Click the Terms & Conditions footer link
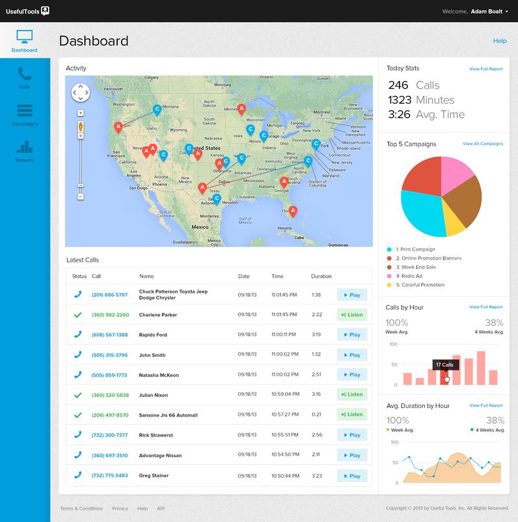Screen dimensions: 518x522 tap(81, 508)
